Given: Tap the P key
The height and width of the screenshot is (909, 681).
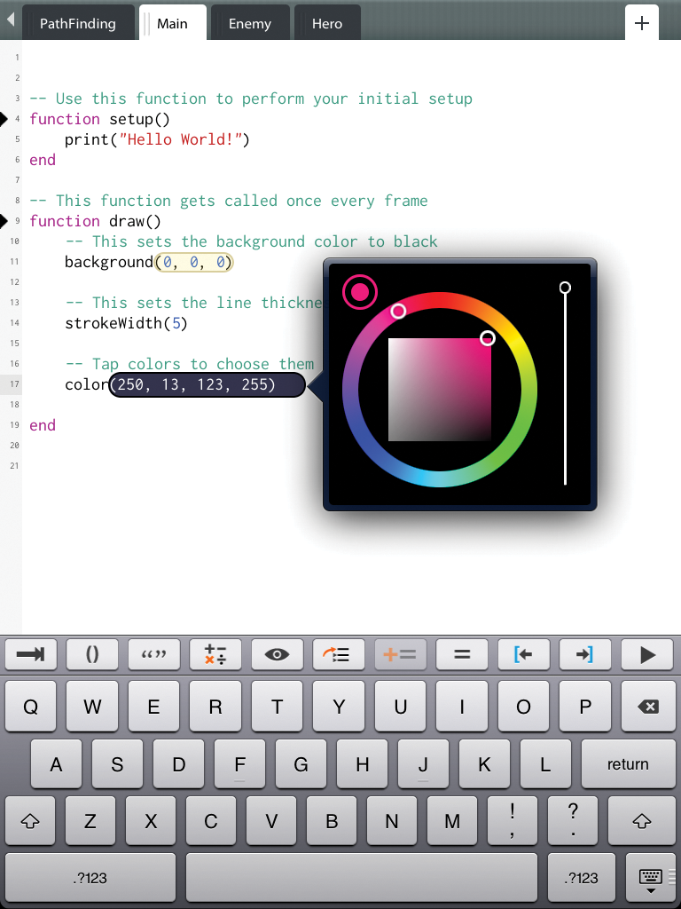Looking at the screenshot, I should click(x=585, y=706).
